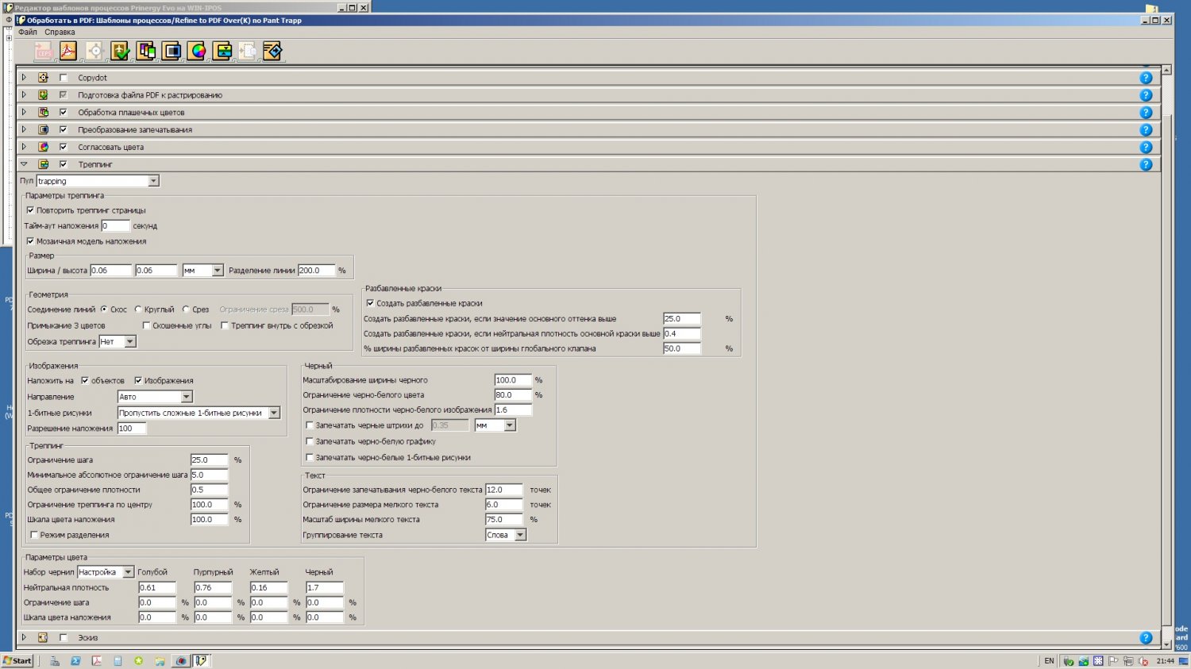Uncheck the Согласовать цвета checkbox
1191x669 pixels.
point(64,148)
